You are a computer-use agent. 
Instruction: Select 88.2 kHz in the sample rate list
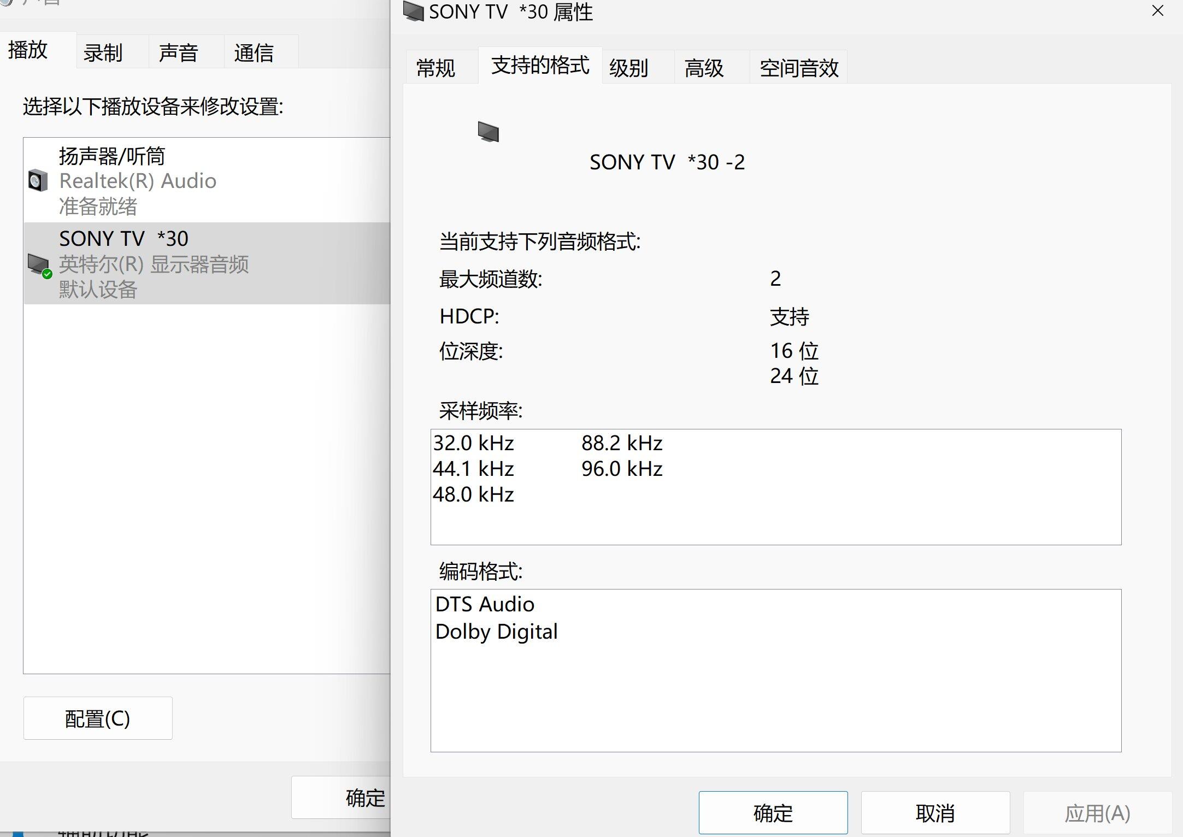(622, 443)
